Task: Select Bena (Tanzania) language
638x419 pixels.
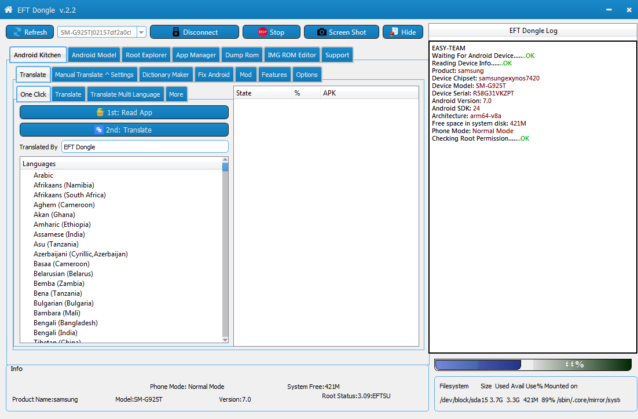Action: tap(58, 293)
